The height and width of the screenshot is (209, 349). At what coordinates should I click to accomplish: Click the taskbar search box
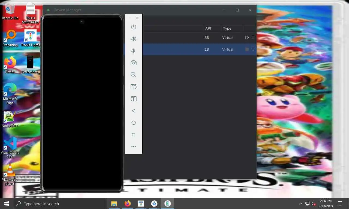60,204
